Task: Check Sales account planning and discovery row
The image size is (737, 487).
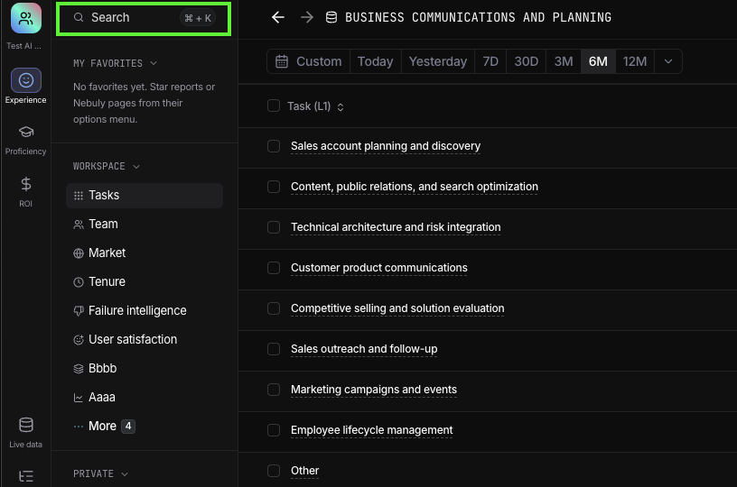Action: point(274,146)
